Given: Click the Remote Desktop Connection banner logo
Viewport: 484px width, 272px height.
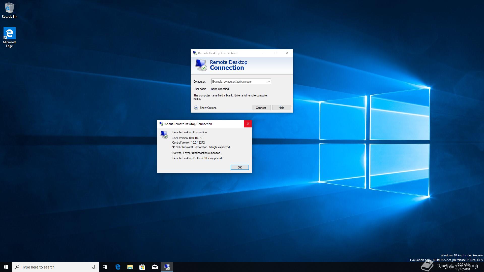Looking at the screenshot, I should point(201,65).
